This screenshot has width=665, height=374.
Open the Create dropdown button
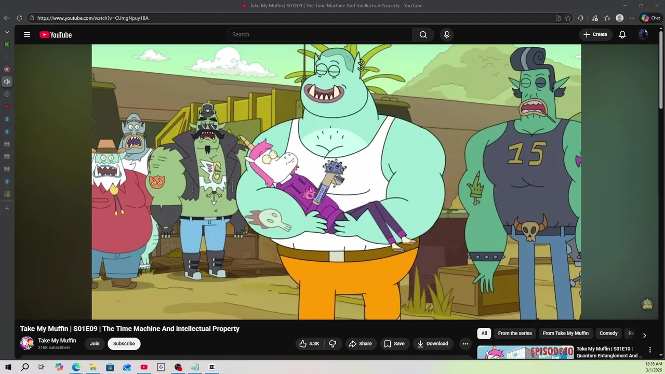[595, 35]
